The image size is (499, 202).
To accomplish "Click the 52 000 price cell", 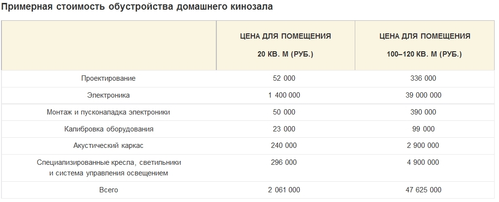I will (284, 78).
